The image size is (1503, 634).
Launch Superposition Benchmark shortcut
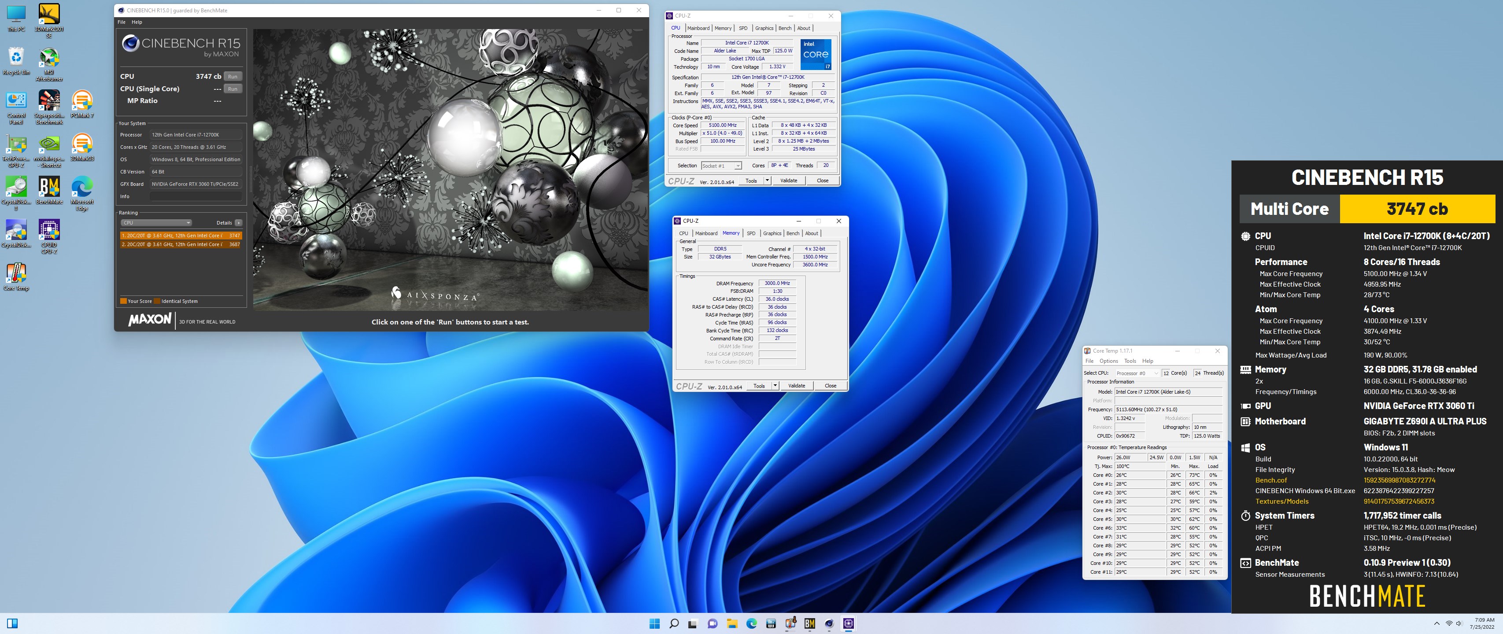click(x=49, y=107)
